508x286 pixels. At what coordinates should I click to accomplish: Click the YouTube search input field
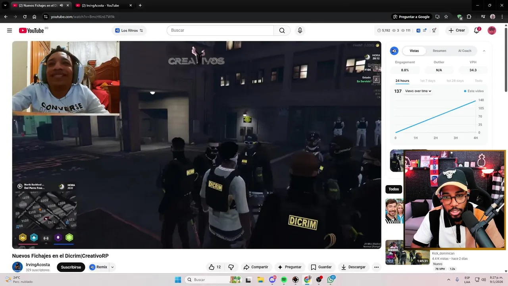(x=220, y=31)
